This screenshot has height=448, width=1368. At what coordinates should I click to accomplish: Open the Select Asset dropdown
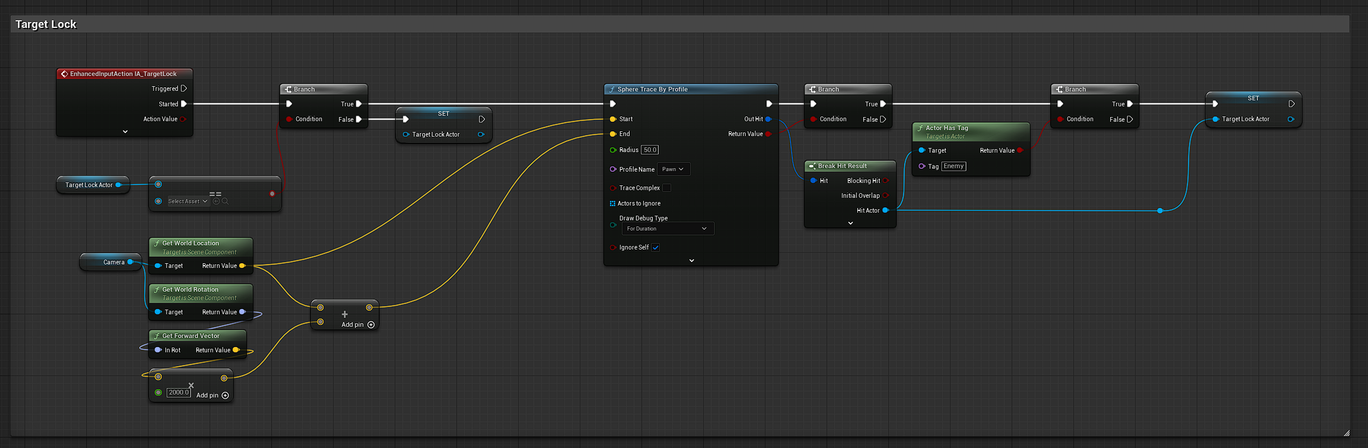[187, 201]
